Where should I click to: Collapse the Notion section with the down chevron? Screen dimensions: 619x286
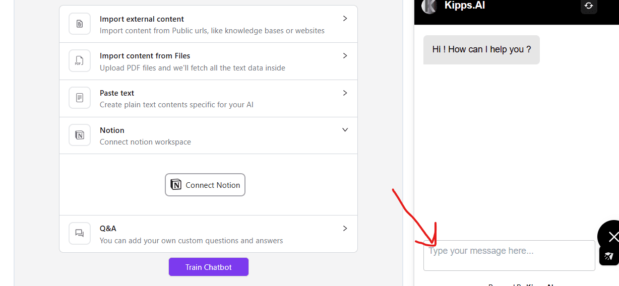(345, 130)
